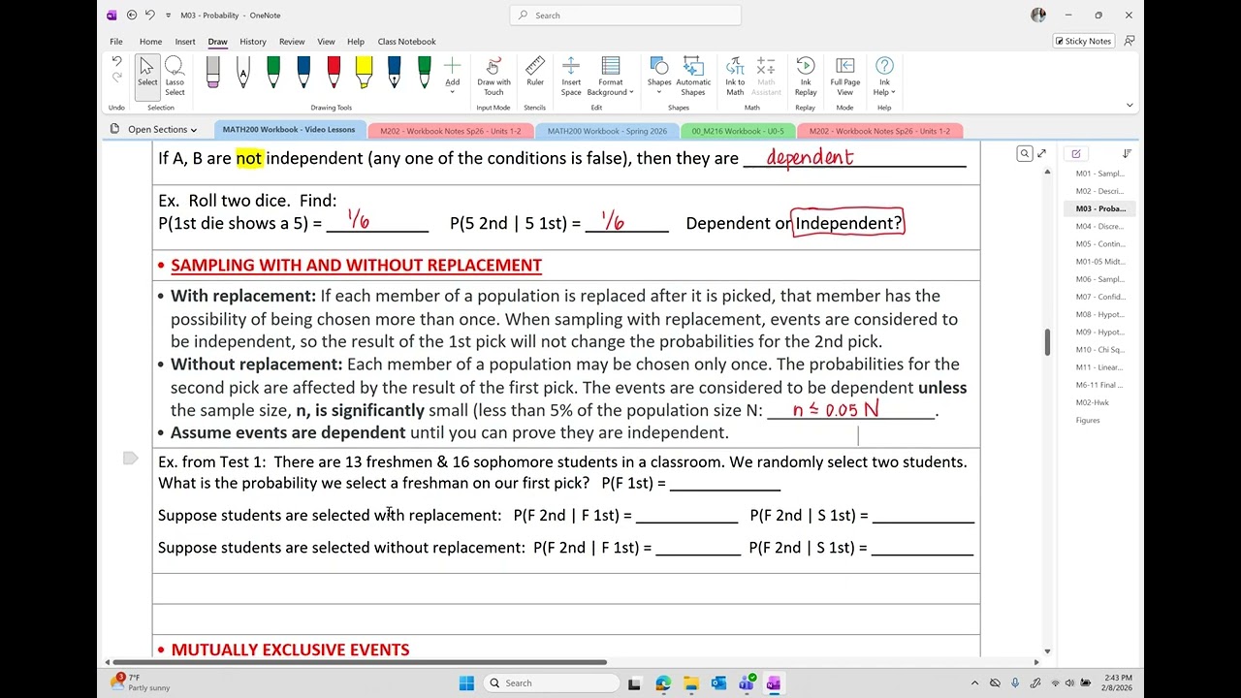Viewport: 1241px width, 698px height.
Task: Open Microsoft Teams from taskbar
Action: click(746, 682)
